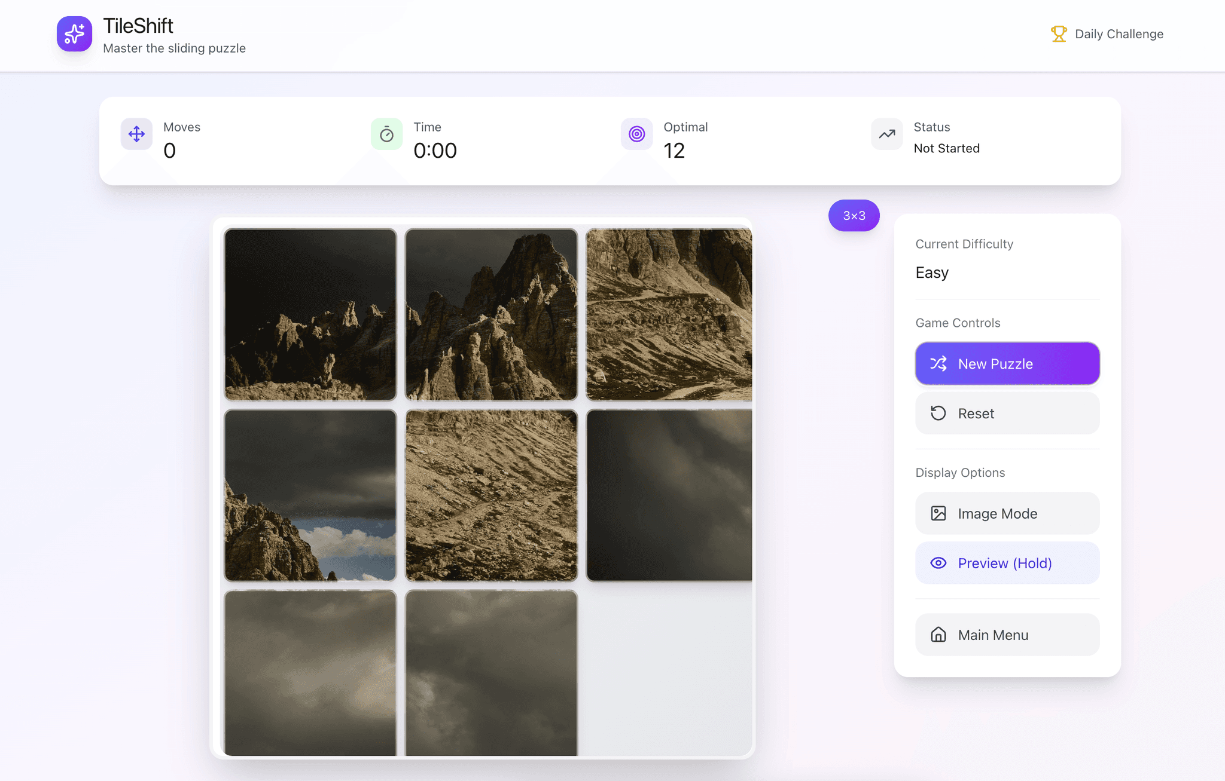Viewport: 1225px width, 781px height.
Task: Click the 3×3 grid size badge
Action: click(854, 216)
